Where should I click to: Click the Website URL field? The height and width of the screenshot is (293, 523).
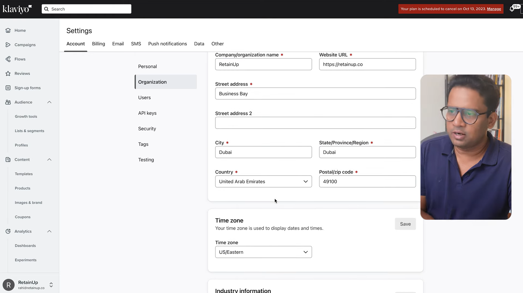pos(367,64)
